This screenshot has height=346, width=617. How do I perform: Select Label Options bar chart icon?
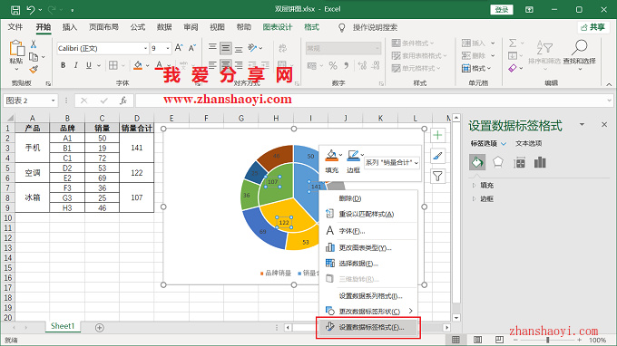pyautogui.click(x=540, y=162)
